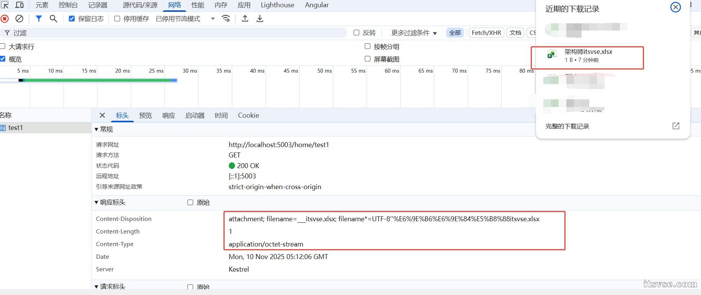Click the application/octet-stream value
701x295 pixels.
tap(266, 244)
